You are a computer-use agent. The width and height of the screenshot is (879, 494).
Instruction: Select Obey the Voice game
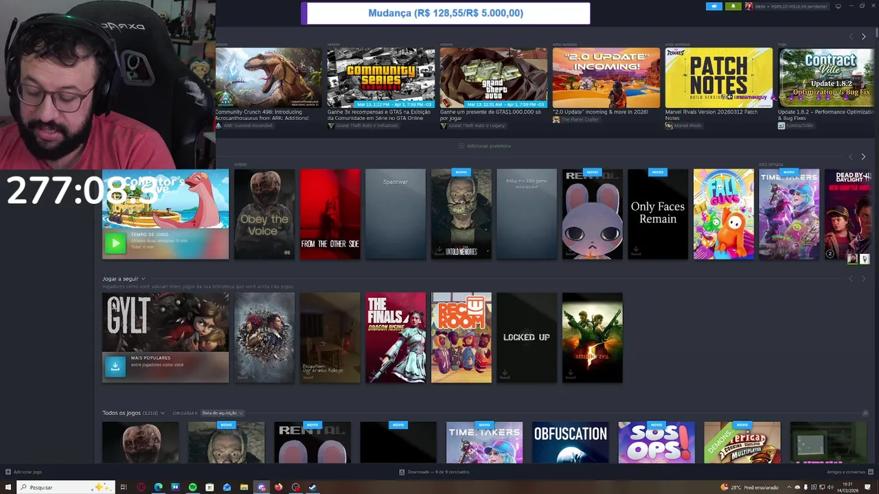click(x=264, y=214)
